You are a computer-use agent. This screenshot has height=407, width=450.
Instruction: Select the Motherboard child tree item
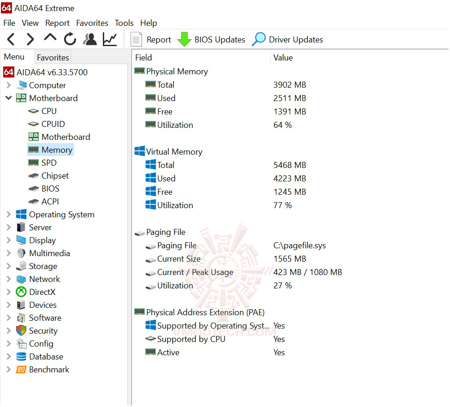coord(66,137)
